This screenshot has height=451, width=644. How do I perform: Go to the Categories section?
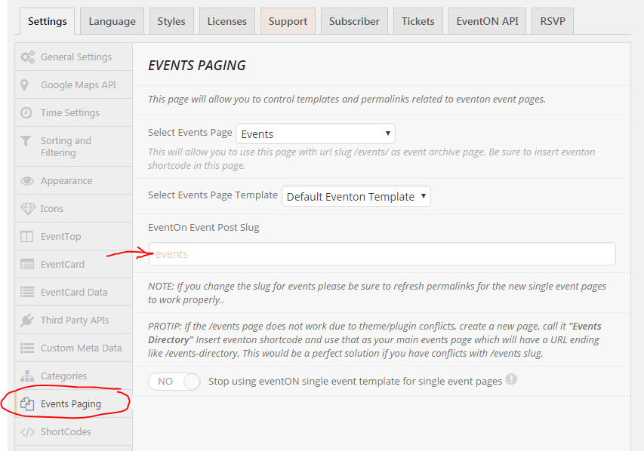pyautogui.click(x=74, y=376)
